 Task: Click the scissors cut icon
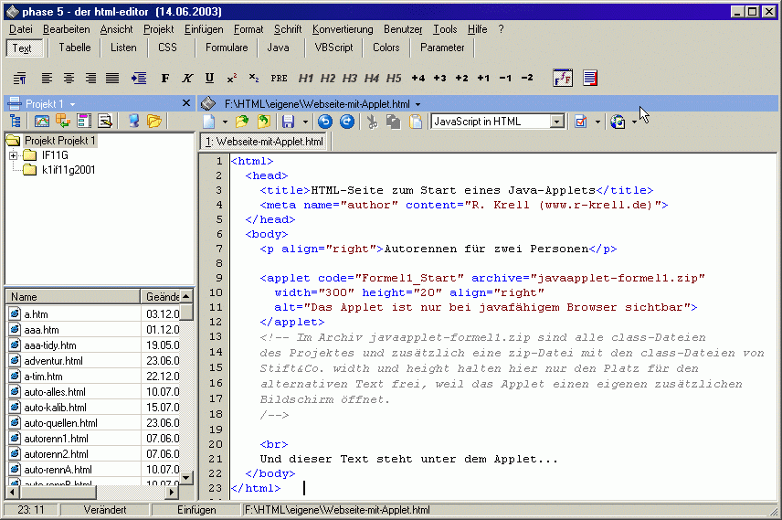point(372,122)
